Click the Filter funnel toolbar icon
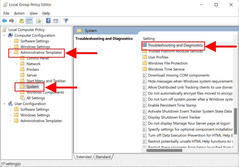The image size is (239, 167). (x=66, y=21)
